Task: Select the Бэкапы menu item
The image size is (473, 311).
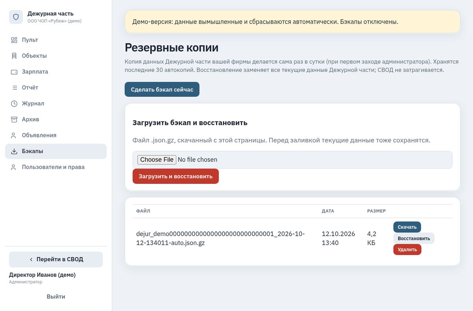Action: tap(56, 151)
